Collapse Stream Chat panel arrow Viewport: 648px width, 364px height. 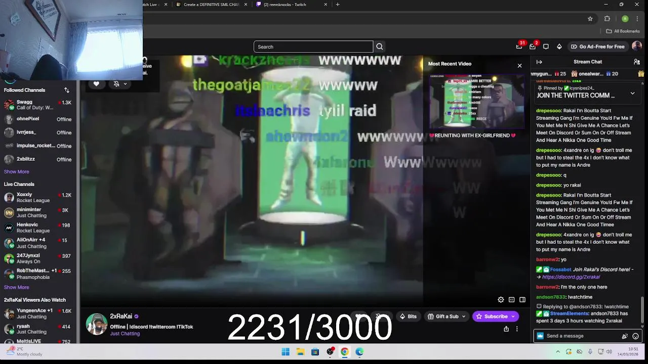[539, 62]
